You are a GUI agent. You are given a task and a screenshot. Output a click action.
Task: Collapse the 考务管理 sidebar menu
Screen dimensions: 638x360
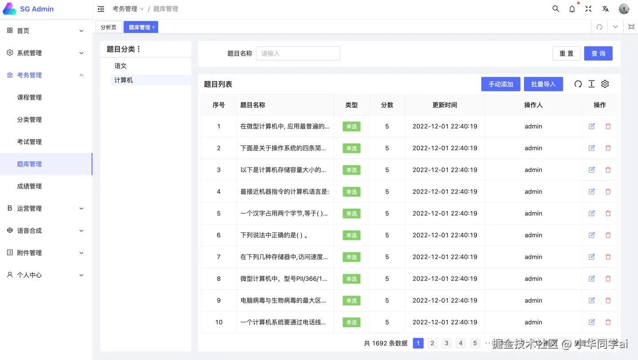[46, 75]
